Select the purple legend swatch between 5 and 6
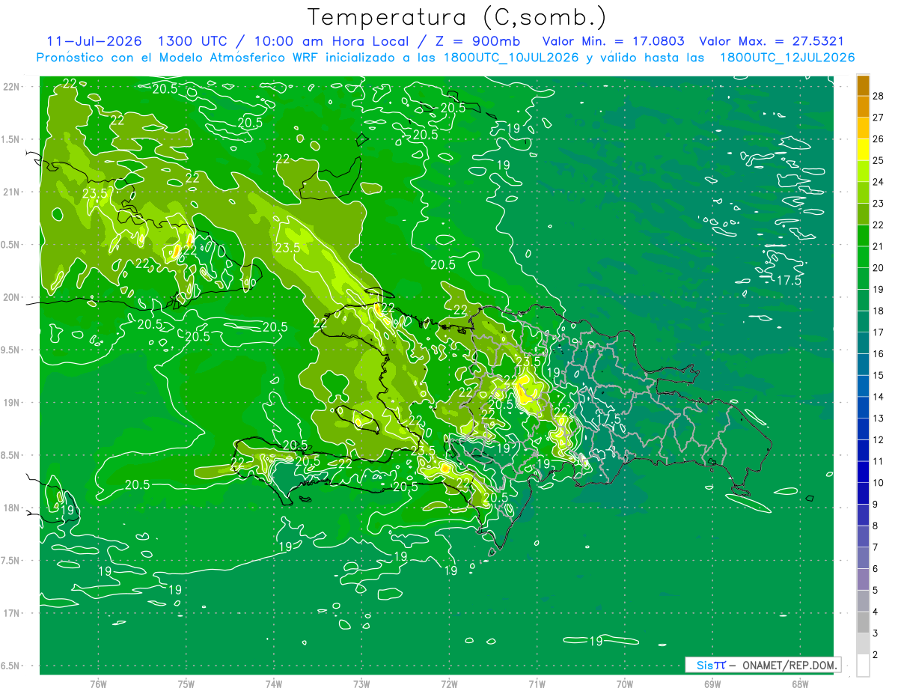 [x=863, y=579]
